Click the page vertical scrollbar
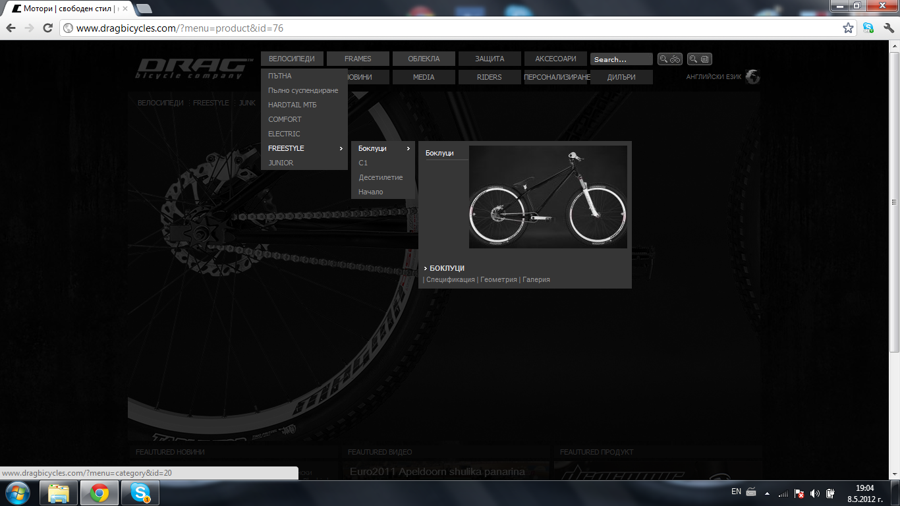 tap(894, 202)
